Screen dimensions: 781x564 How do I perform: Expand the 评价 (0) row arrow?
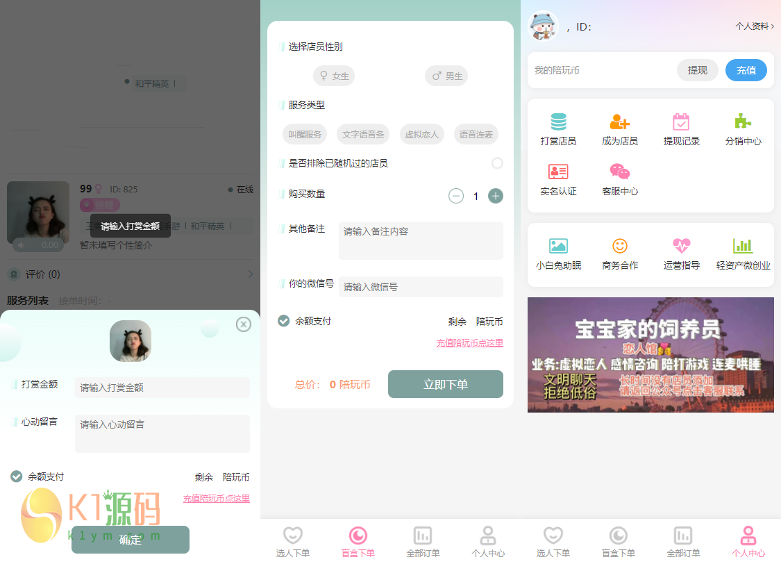pos(251,274)
